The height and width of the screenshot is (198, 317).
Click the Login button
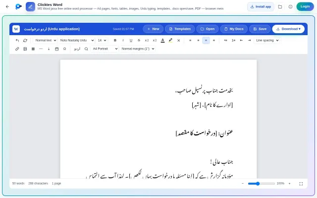pyautogui.click(x=305, y=6)
